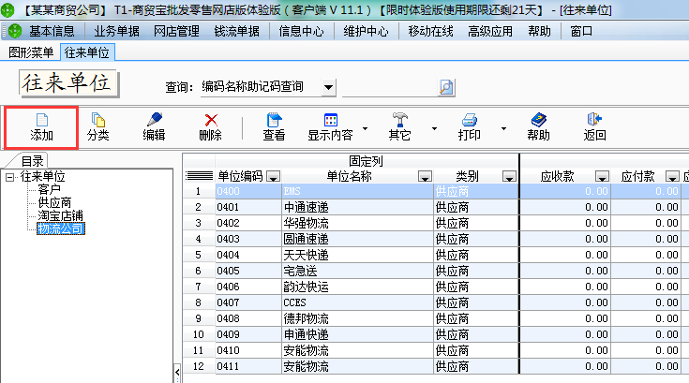Click the 其它 hammer icon
689x383 pixels.
coord(399,120)
